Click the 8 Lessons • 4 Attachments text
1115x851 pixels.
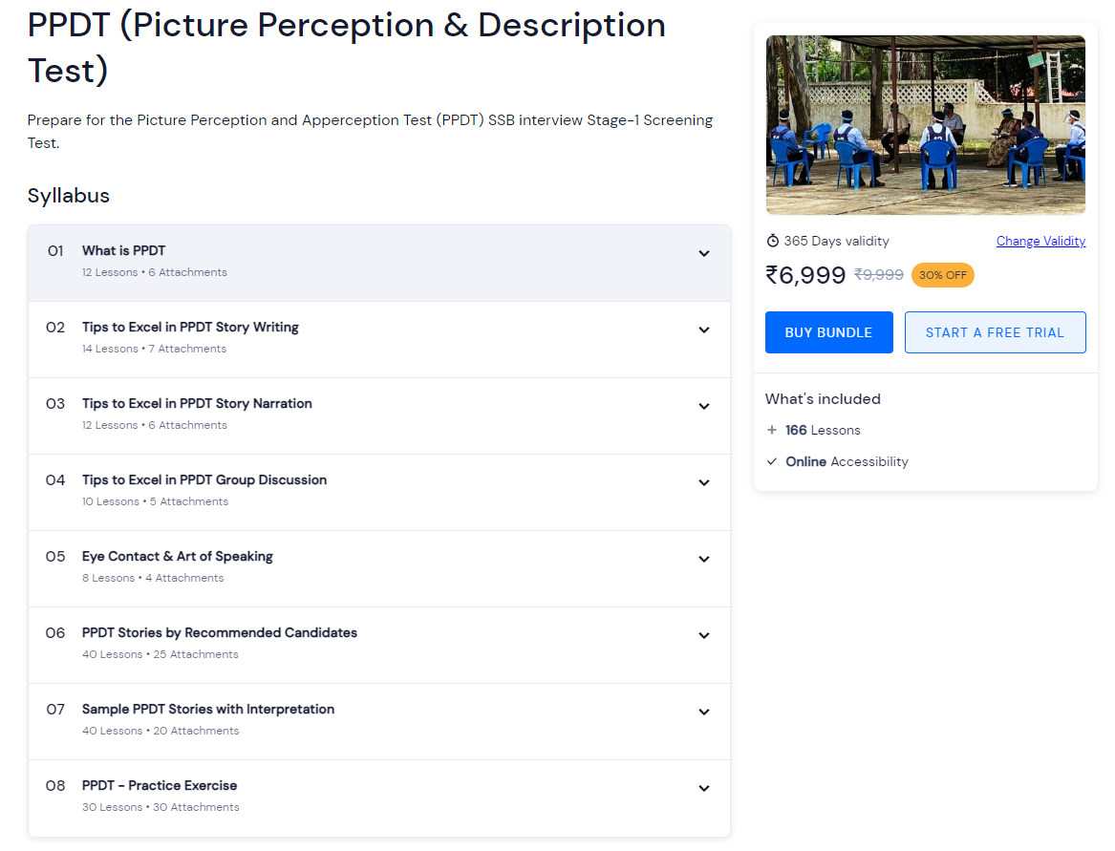point(153,578)
